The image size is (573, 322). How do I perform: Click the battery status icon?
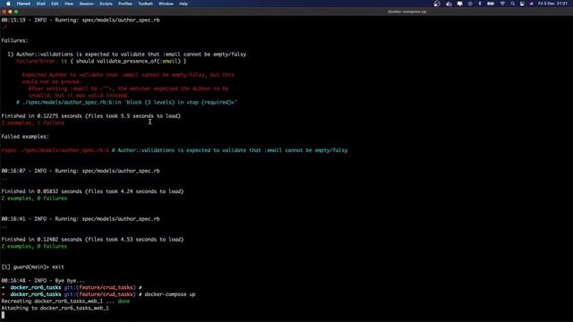pyautogui.click(x=491, y=4)
